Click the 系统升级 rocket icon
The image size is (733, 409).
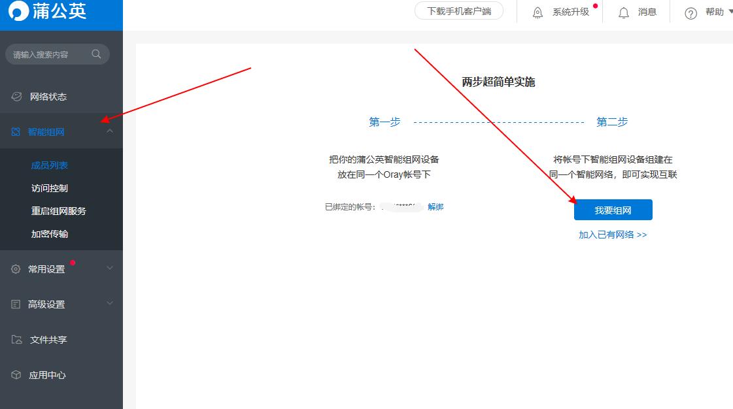(537, 12)
